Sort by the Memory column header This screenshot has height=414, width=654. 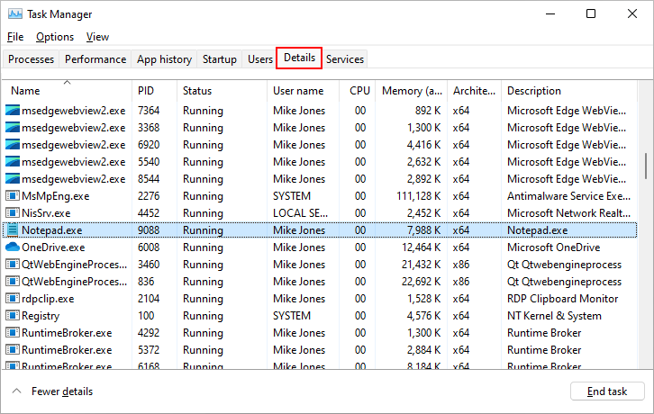(x=412, y=91)
